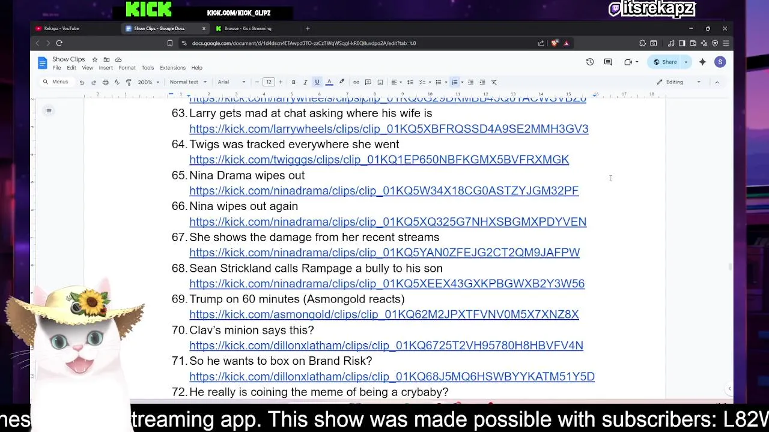Screen dimensions: 769x432
Task: Open the twigggs clip link
Action: click(x=379, y=160)
